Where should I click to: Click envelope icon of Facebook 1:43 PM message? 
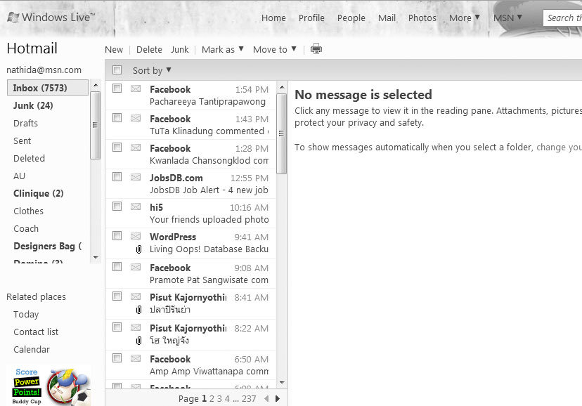click(x=136, y=118)
